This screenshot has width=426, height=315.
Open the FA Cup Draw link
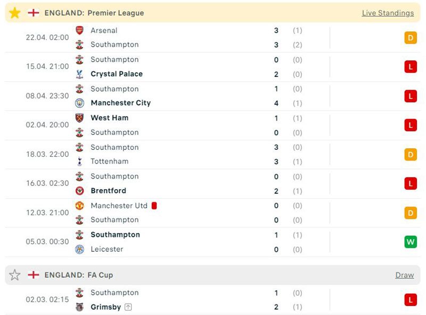point(404,275)
